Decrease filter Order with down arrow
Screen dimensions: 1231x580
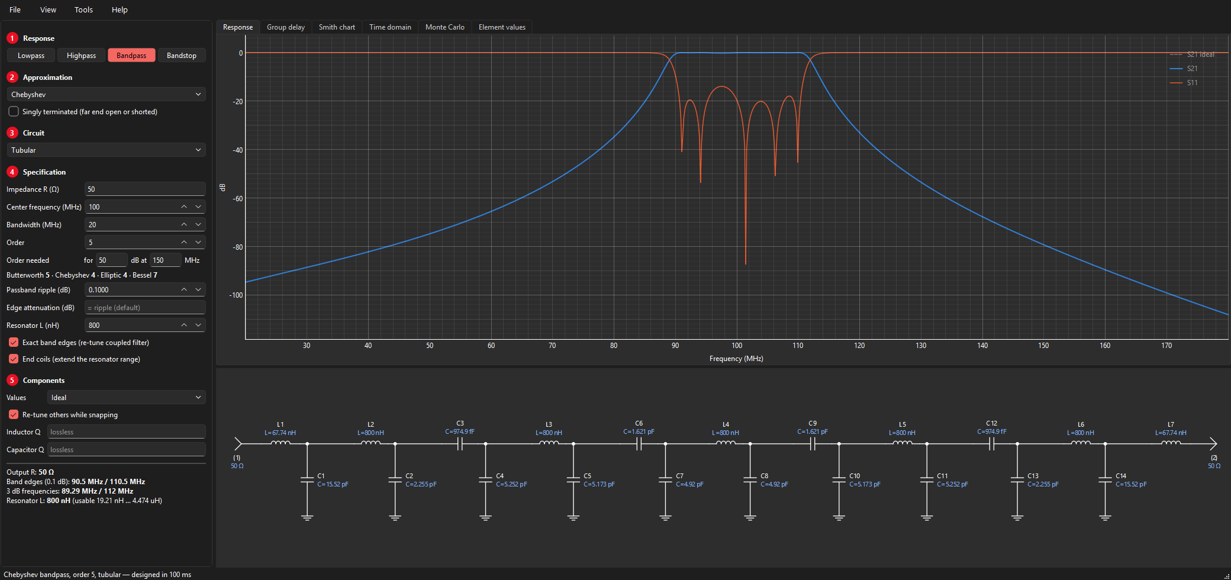point(198,242)
